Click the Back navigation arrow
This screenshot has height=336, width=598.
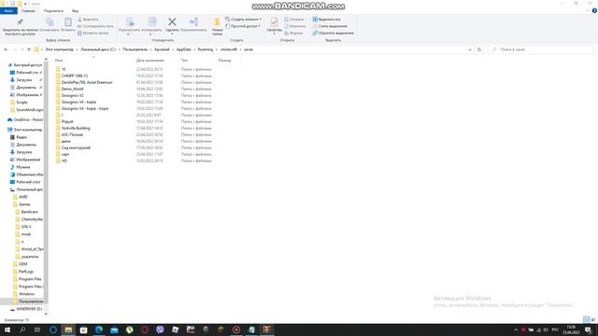click(x=6, y=49)
